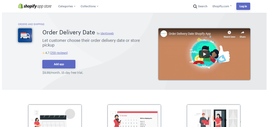Open the Identixweb developer link
The width and height of the screenshot is (267, 127).
click(x=107, y=33)
